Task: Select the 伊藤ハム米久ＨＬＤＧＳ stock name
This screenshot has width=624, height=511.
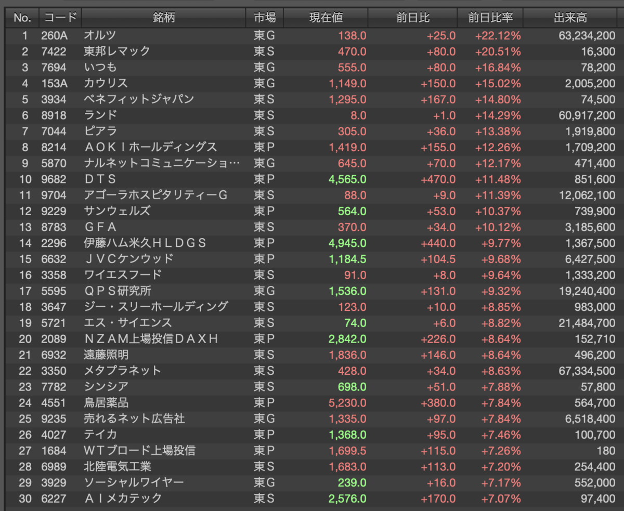Action: (145, 243)
